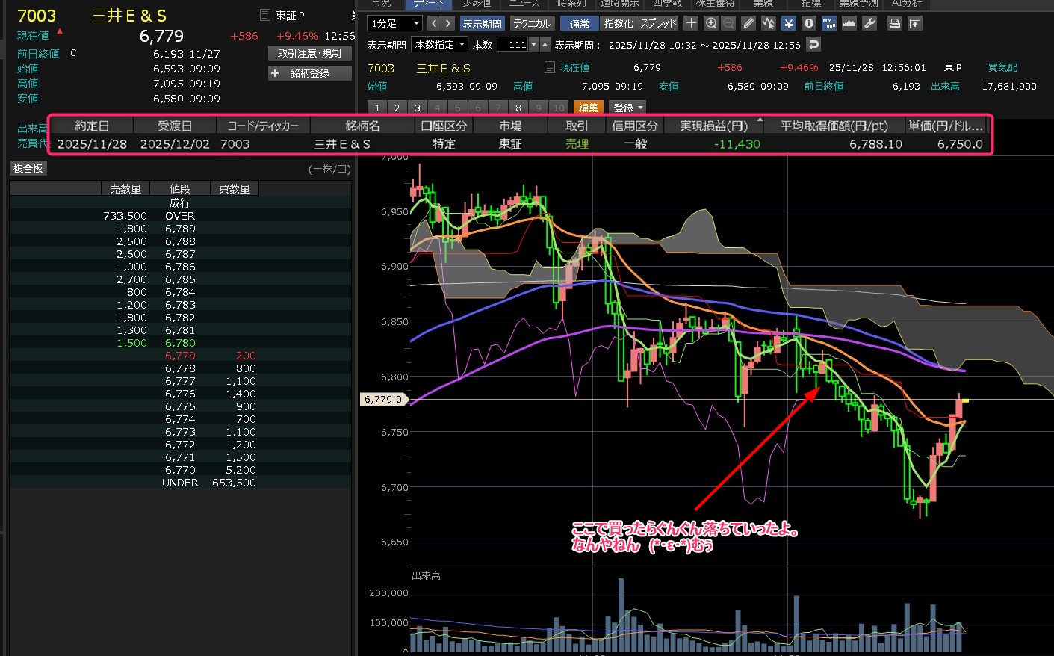Click the crosshair plus icon
Image resolution: width=1054 pixels, height=656 pixels.
click(x=691, y=23)
